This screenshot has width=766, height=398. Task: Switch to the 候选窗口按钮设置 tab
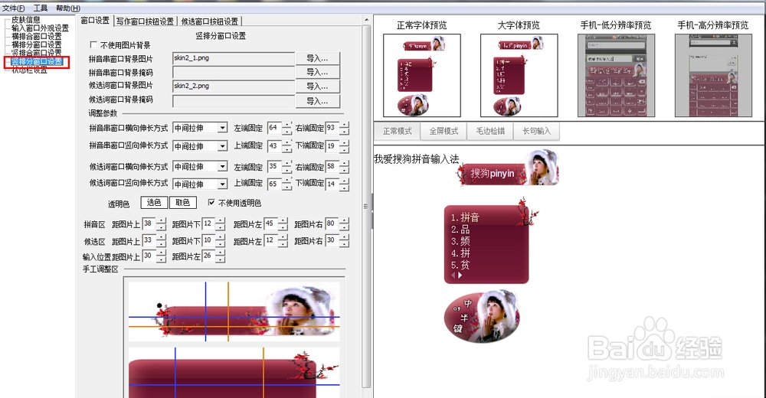(210, 21)
